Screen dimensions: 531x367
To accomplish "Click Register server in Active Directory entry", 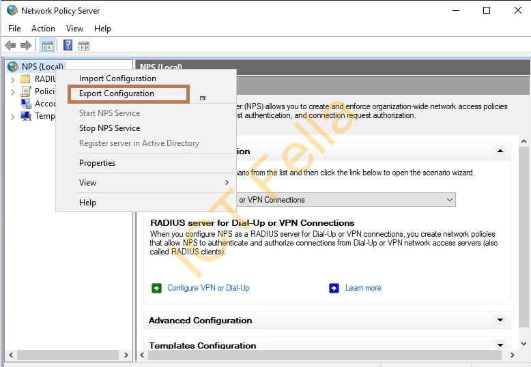I will 139,143.
